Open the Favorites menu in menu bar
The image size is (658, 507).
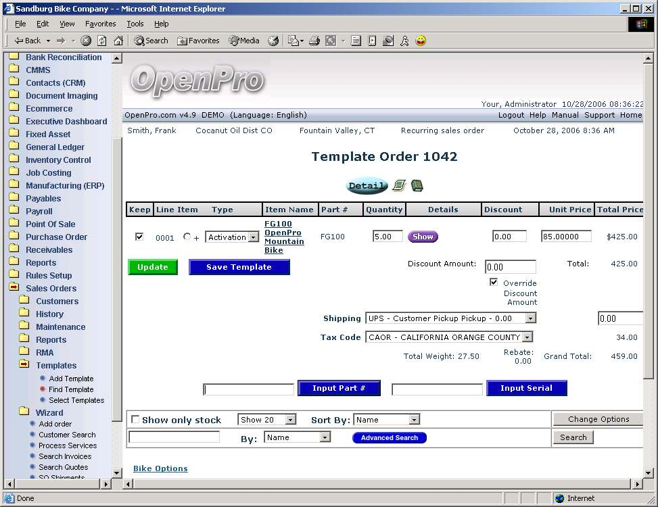tap(100, 24)
